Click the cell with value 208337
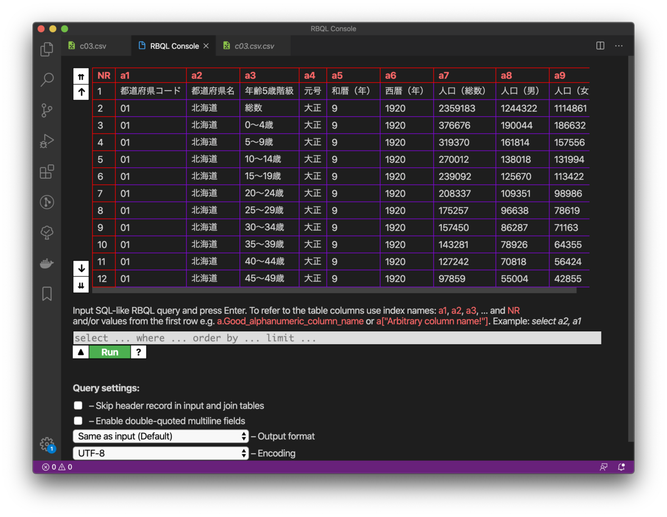 (464, 193)
